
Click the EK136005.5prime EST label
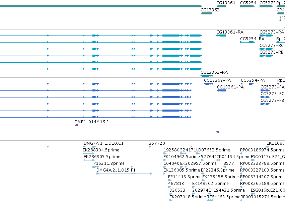(182, 170)
